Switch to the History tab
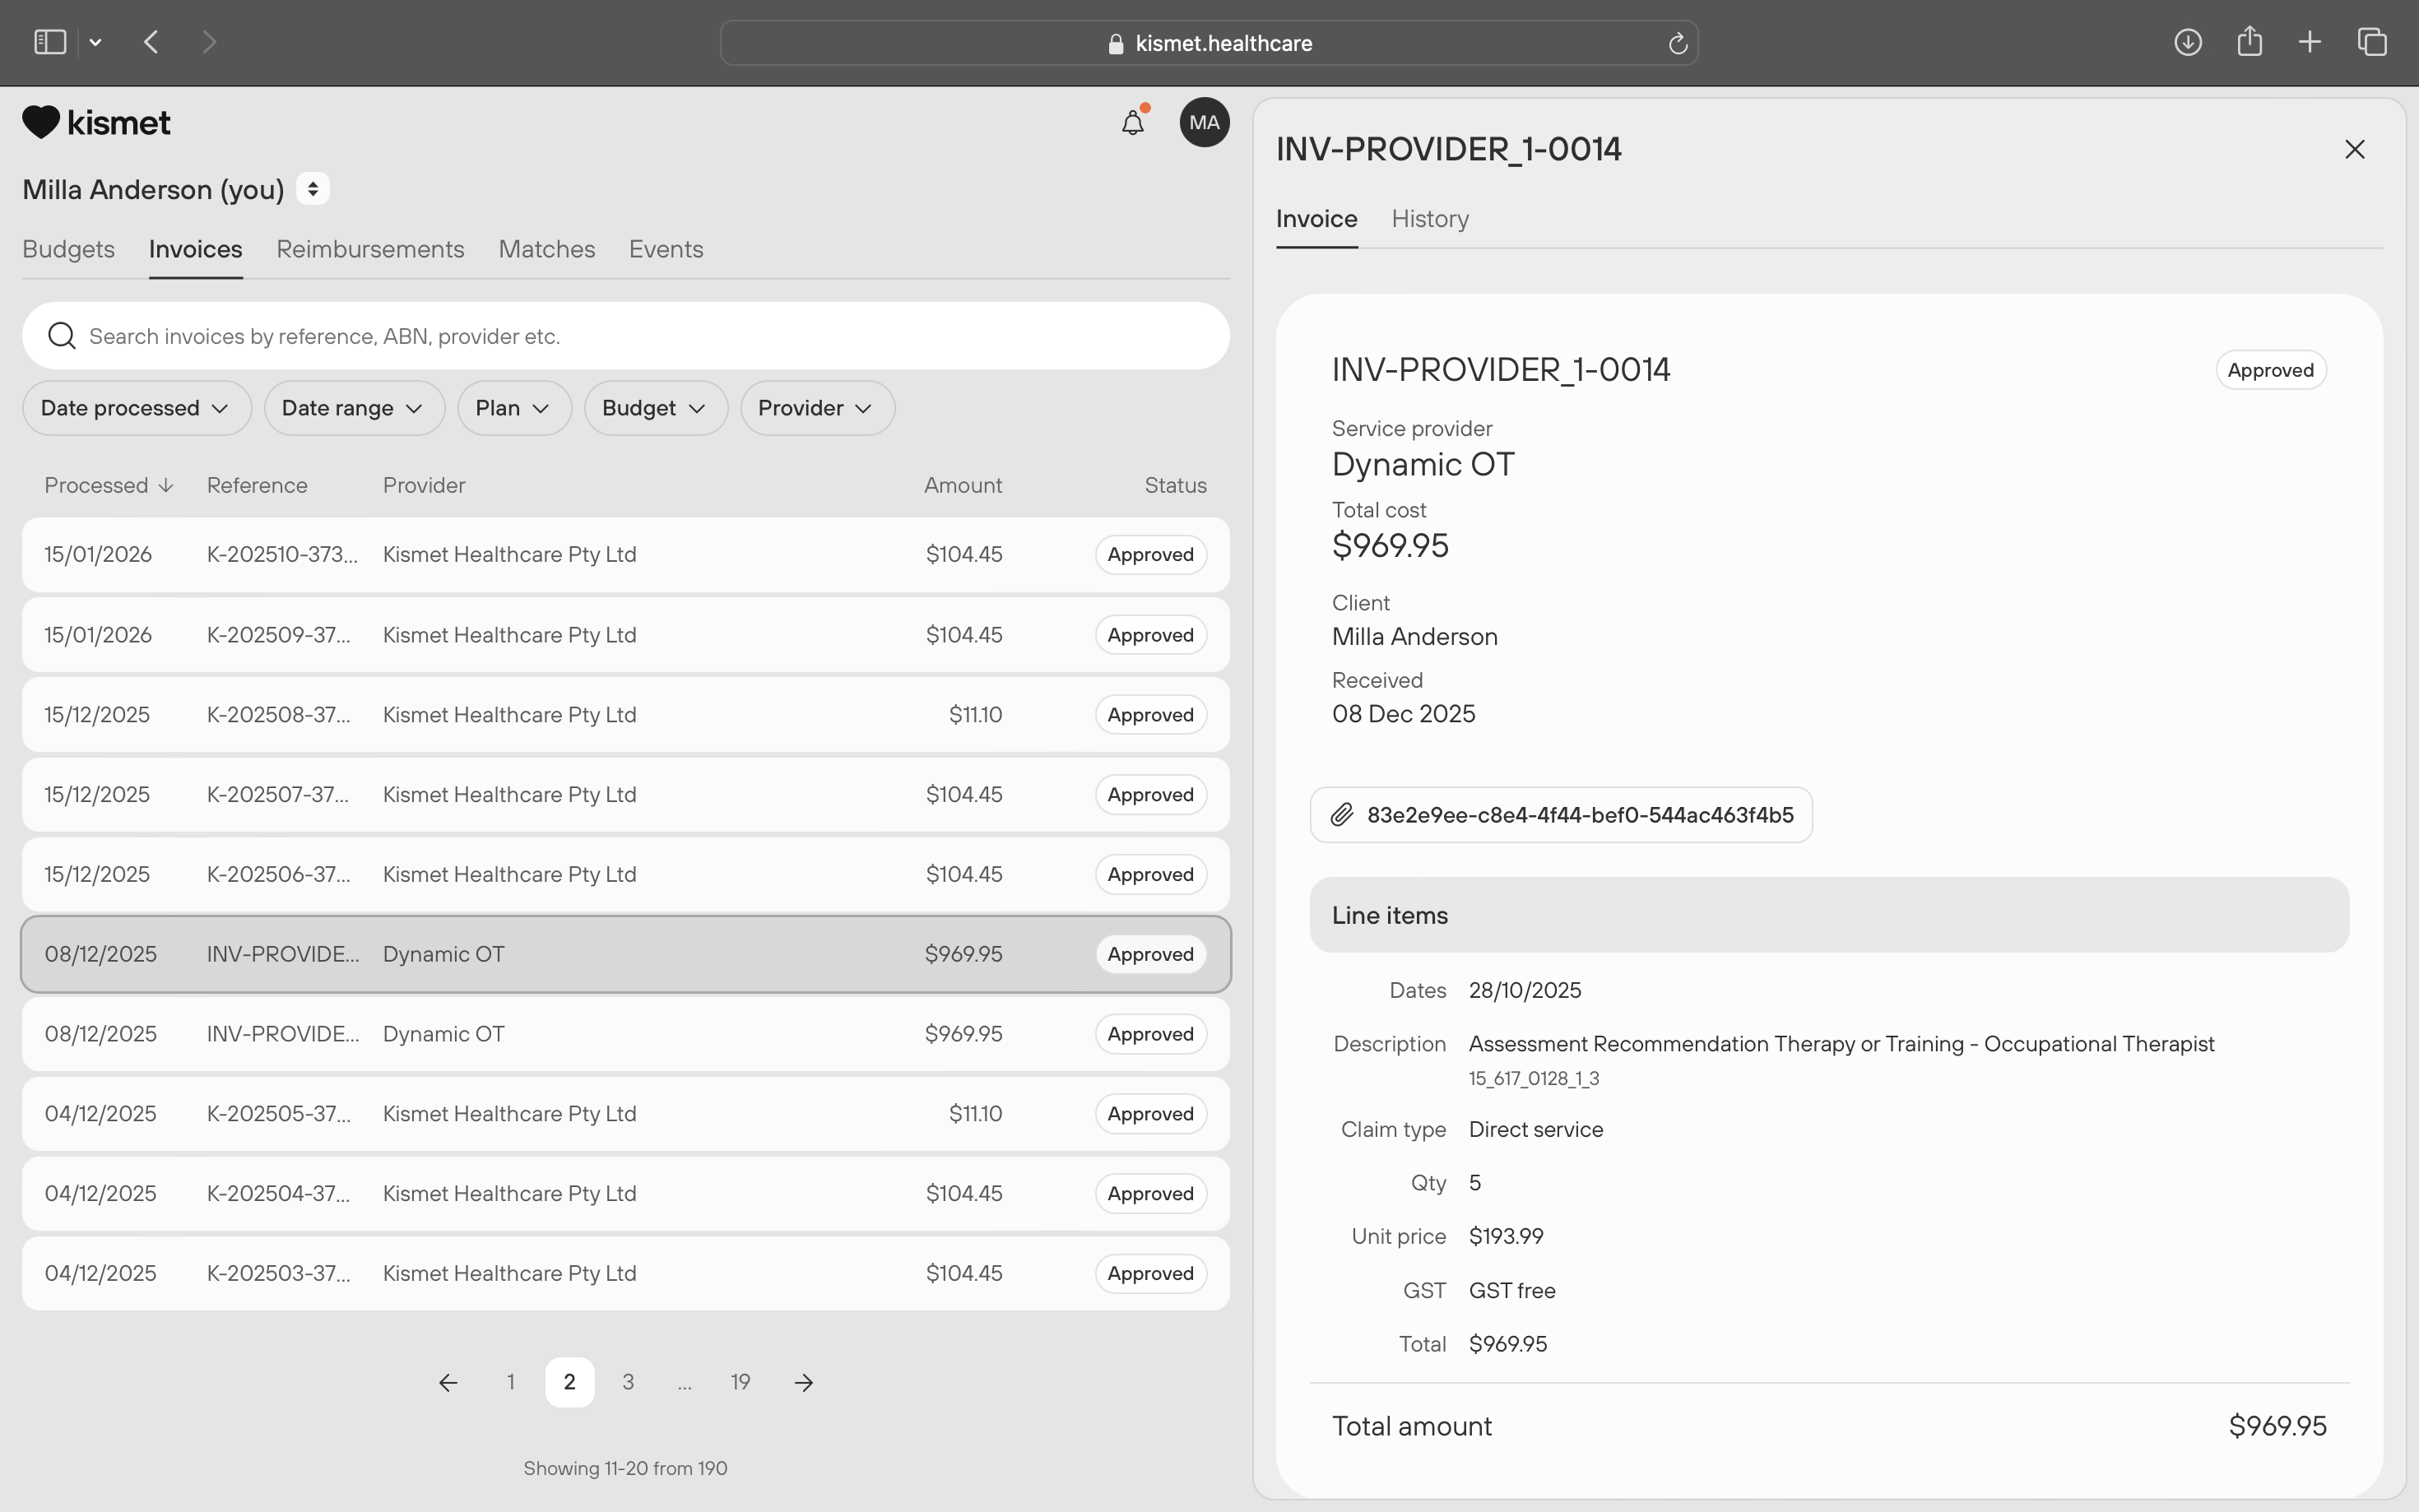 1430,219
